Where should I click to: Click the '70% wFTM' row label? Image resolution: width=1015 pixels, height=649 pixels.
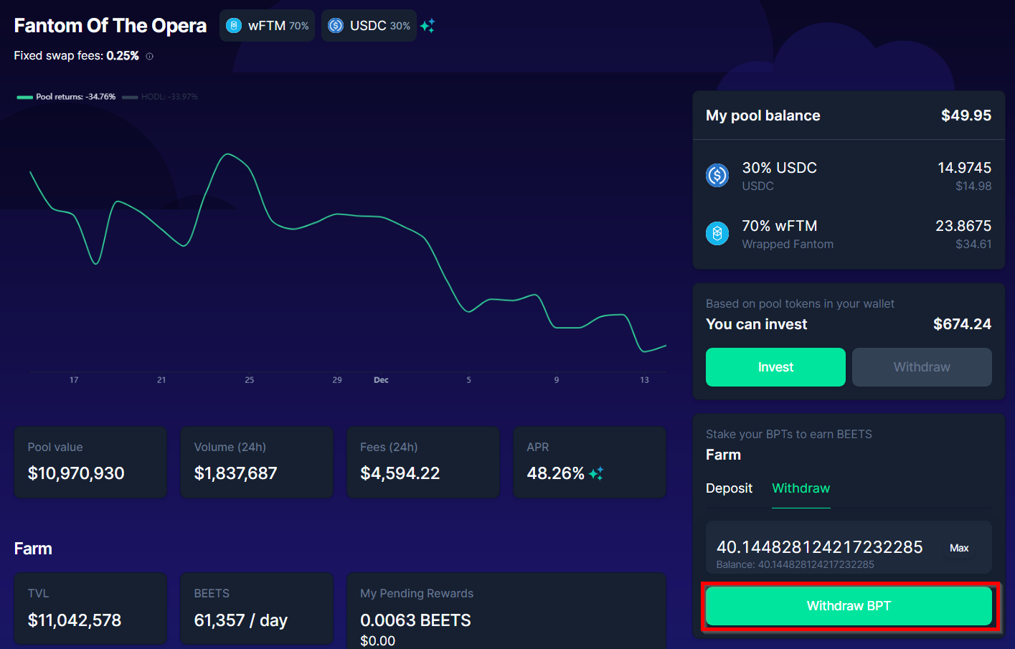click(780, 226)
